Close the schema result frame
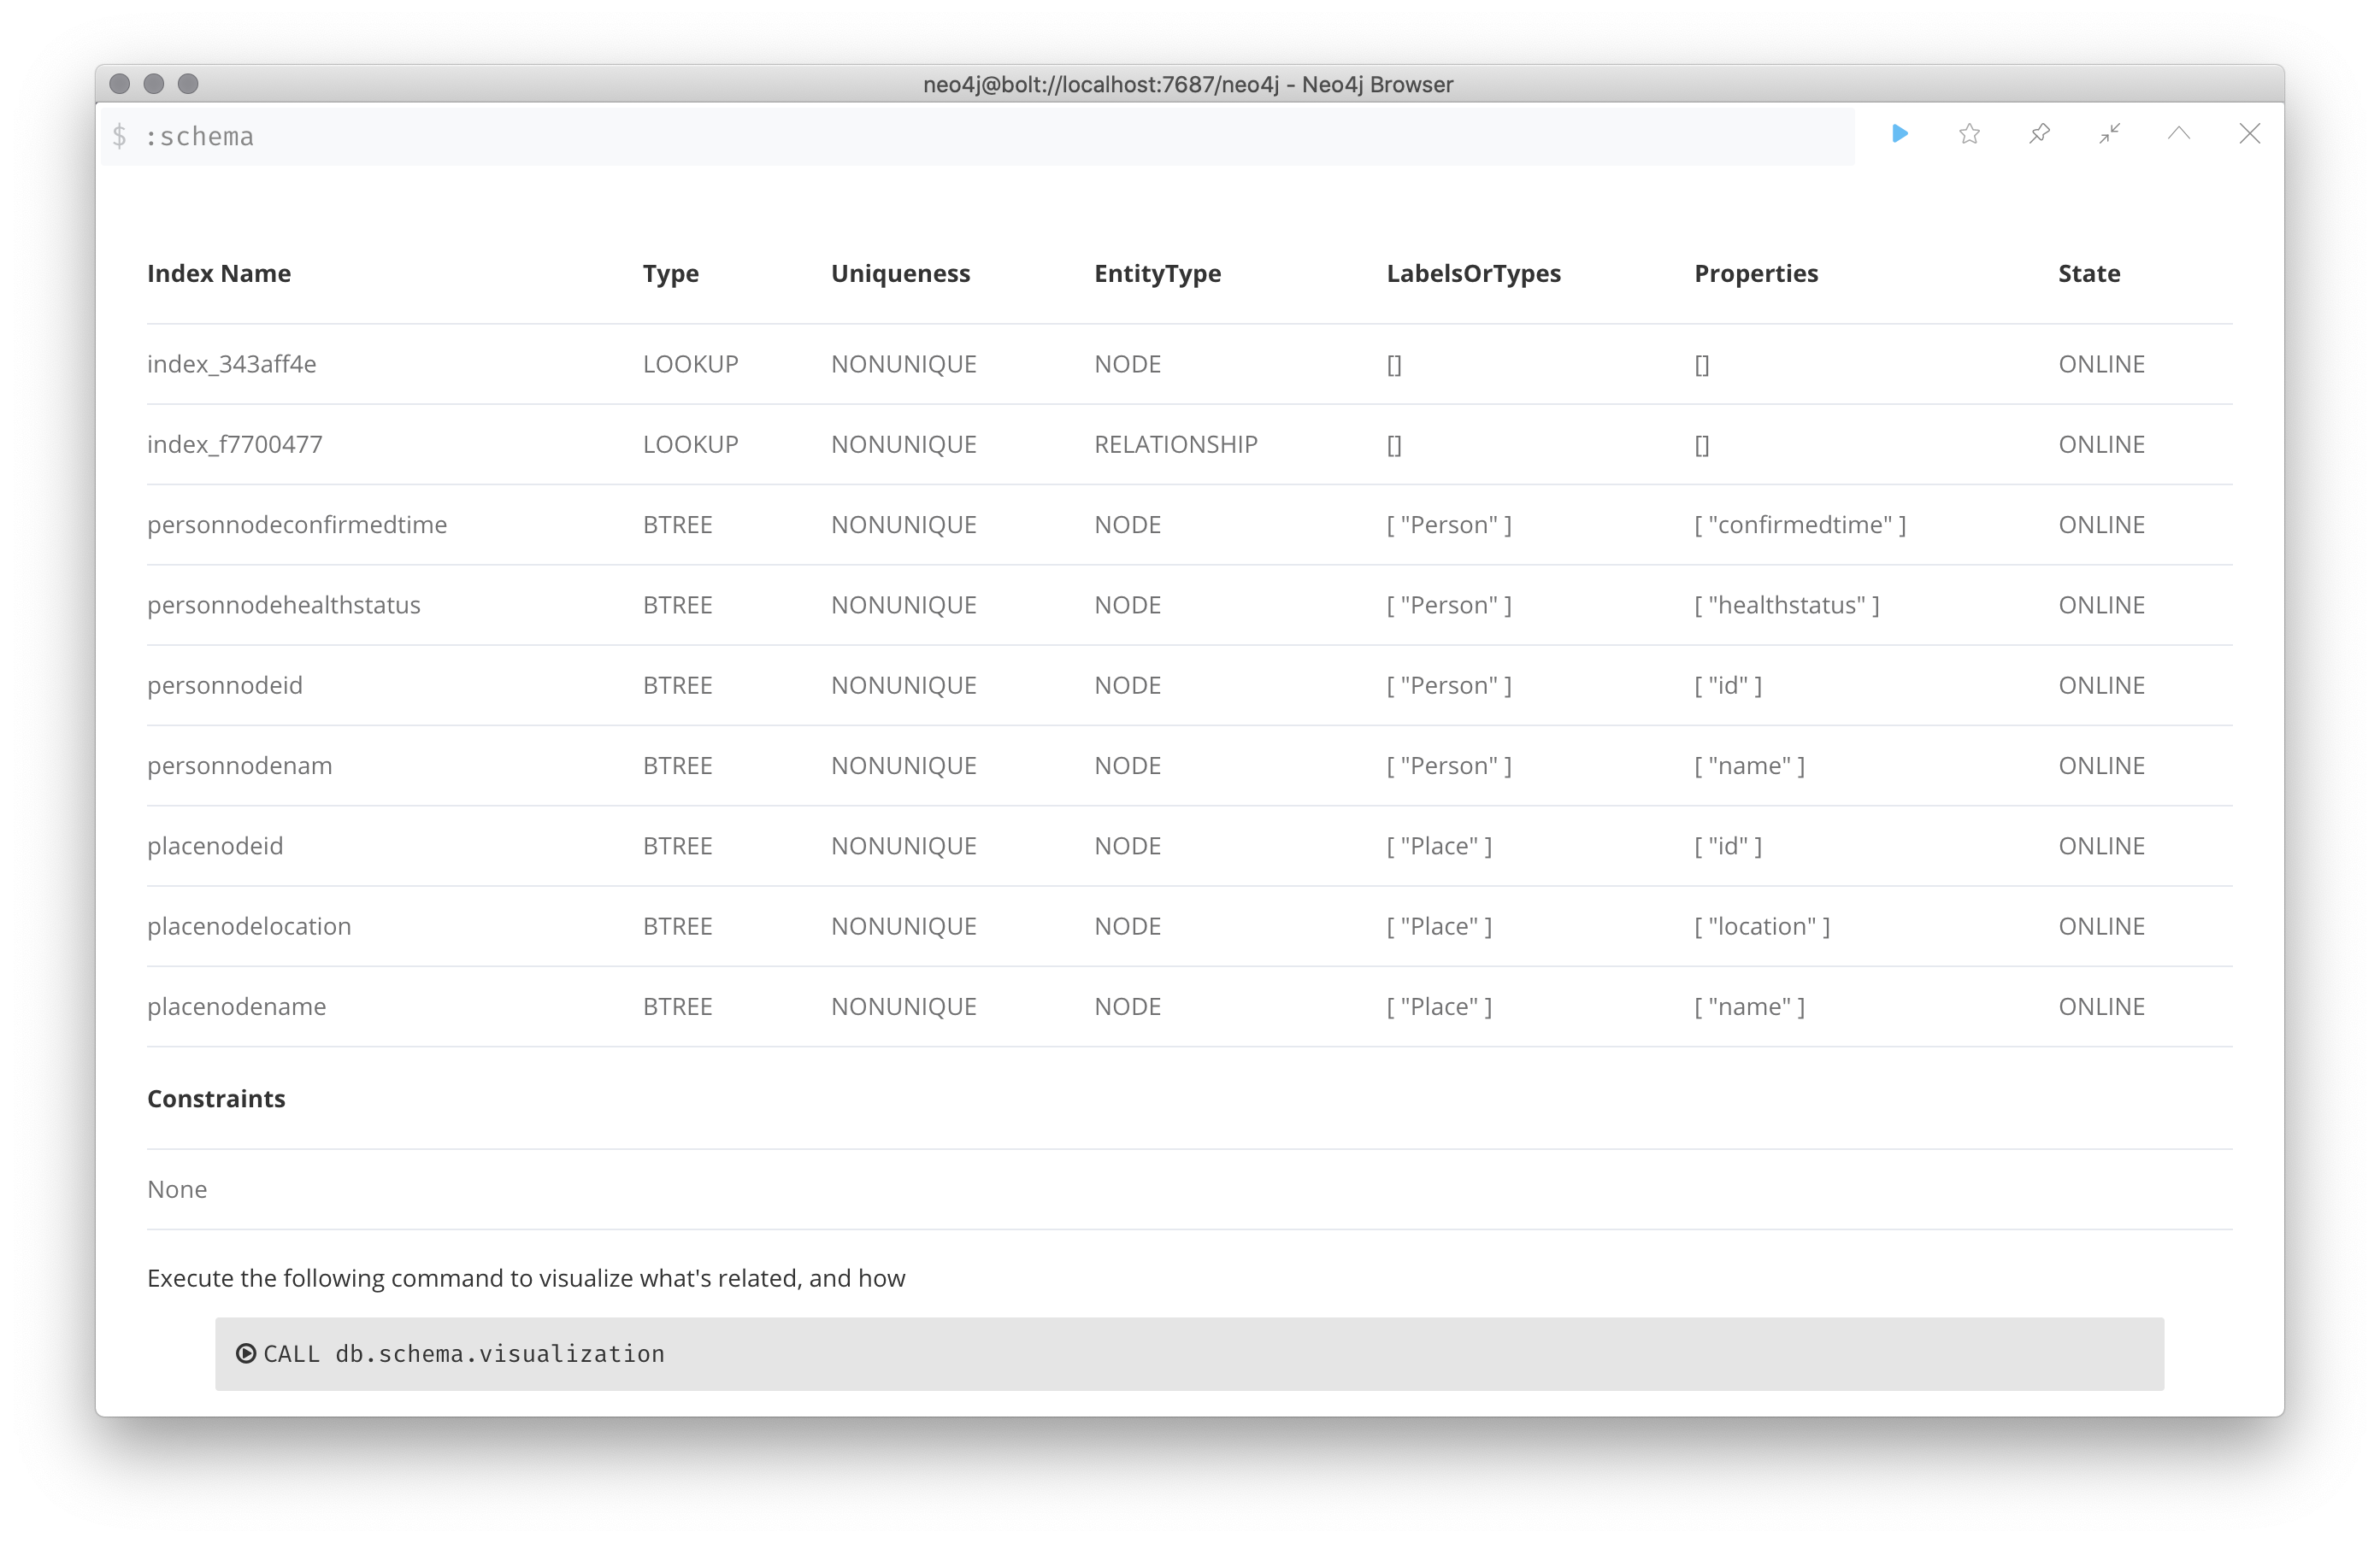Screen dimensions: 2380x1543 [x=2249, y=134]
